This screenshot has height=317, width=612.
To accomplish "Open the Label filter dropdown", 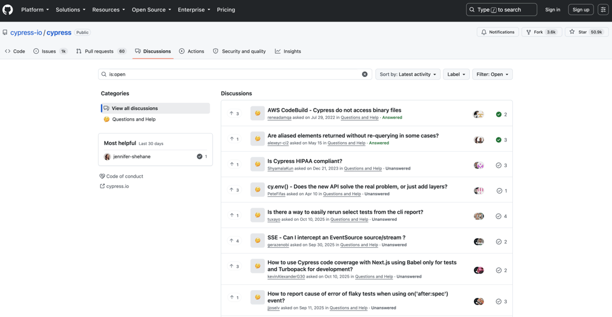I will (456, 74).
